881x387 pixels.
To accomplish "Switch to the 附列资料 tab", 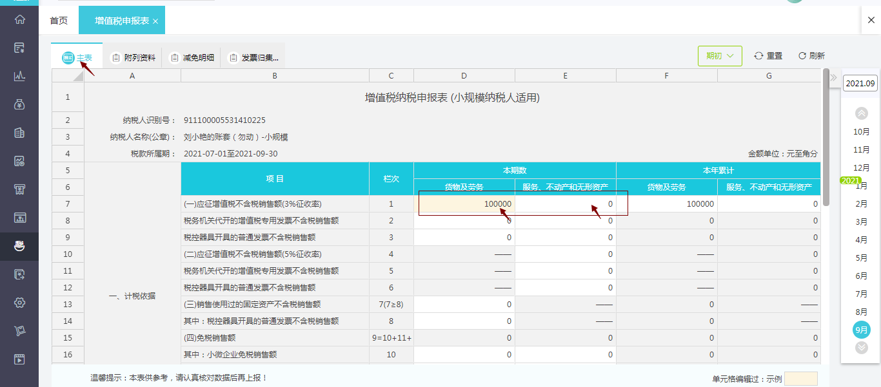I will pyautogui.click(x=134, y=58).
